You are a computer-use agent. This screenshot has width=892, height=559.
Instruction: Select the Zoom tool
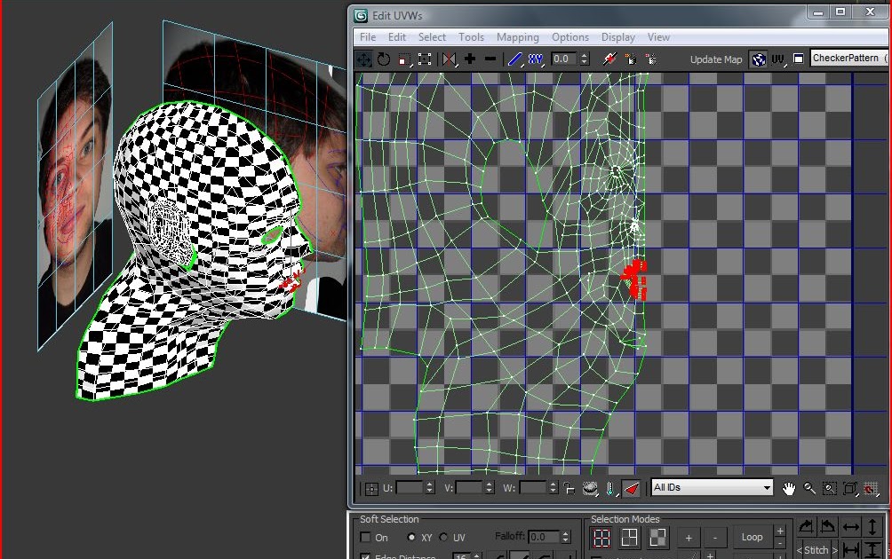pos(808,488)
